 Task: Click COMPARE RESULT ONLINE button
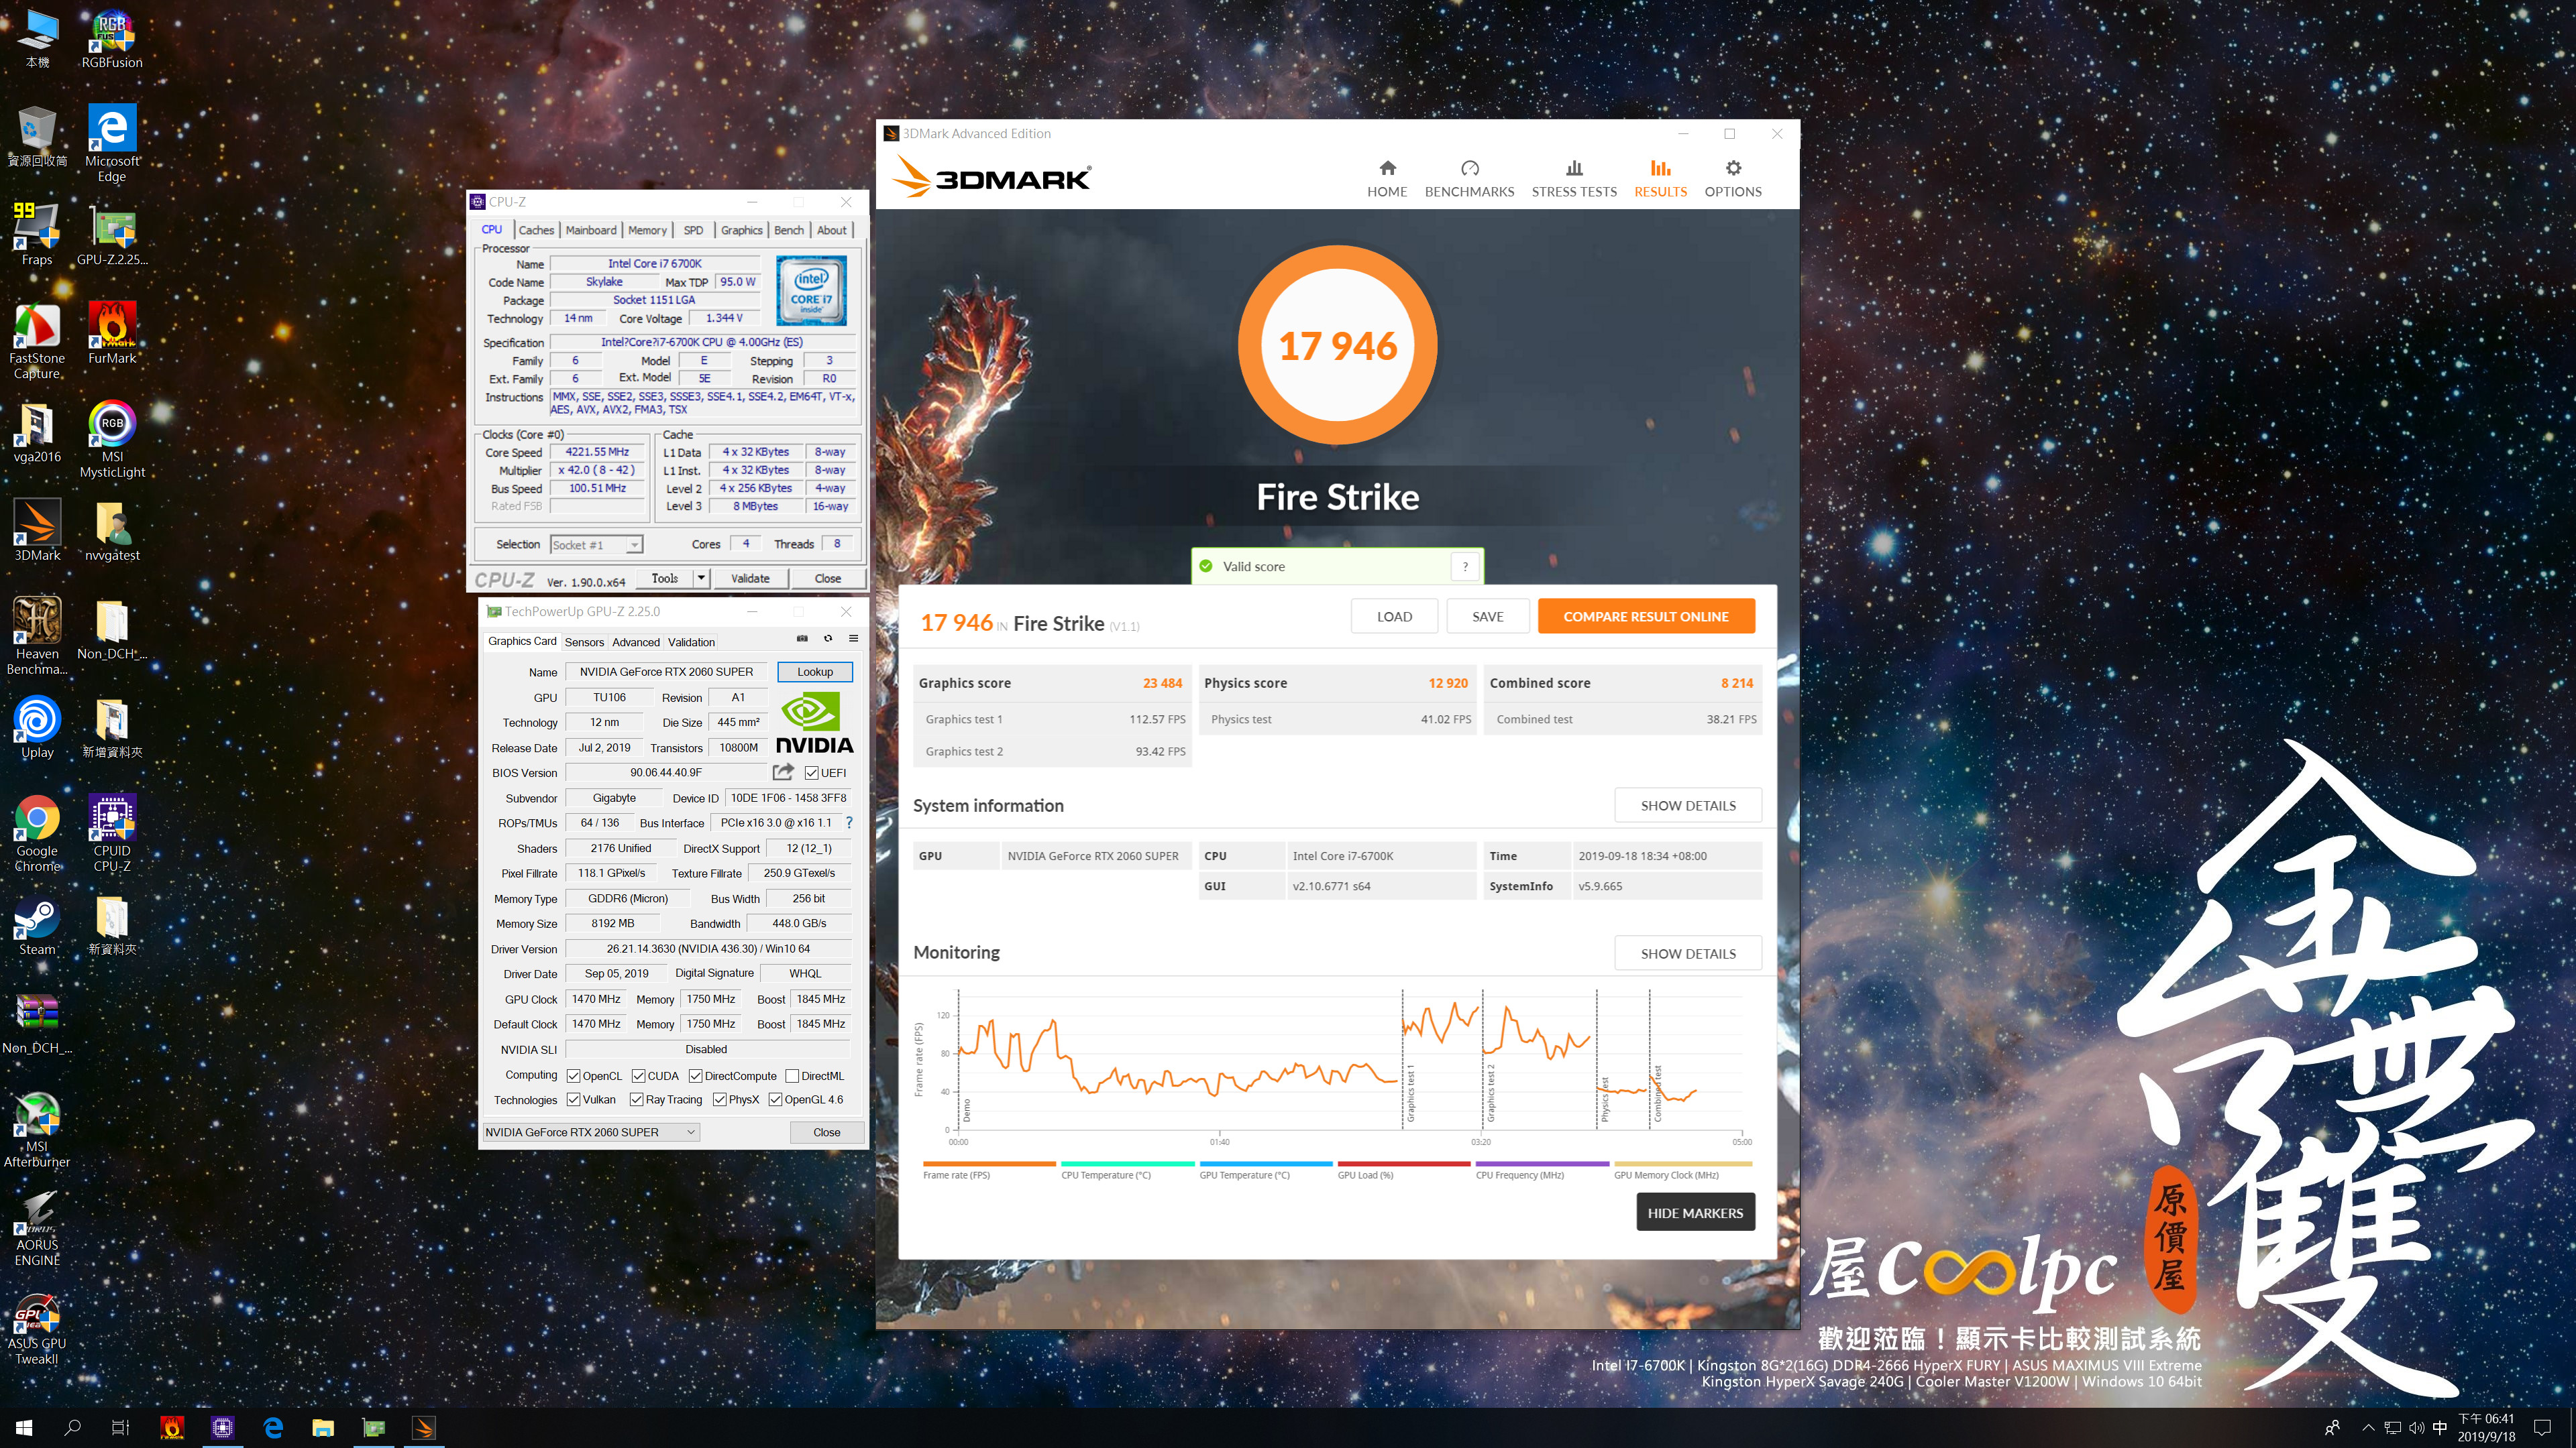click(1646, 617)
